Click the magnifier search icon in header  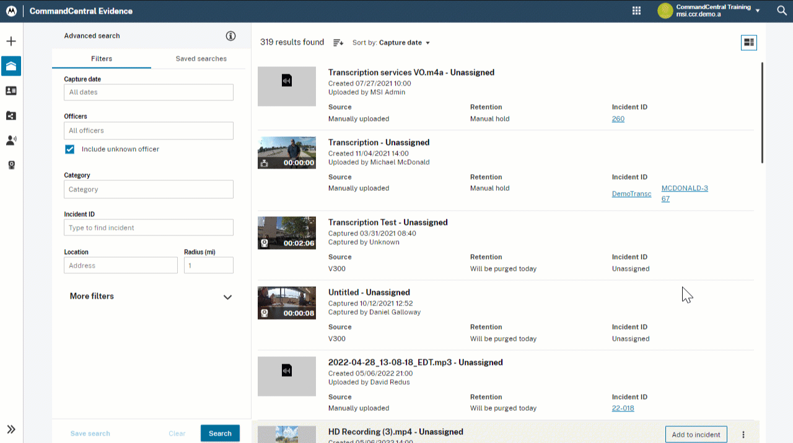click(x=782, y=11)
